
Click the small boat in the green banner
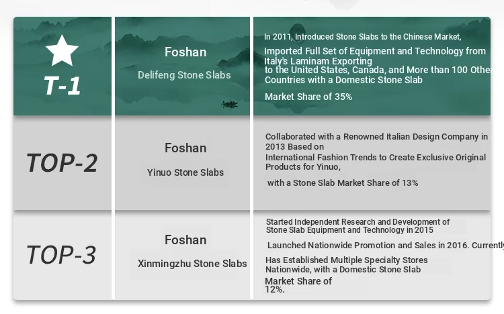(230, 104)
